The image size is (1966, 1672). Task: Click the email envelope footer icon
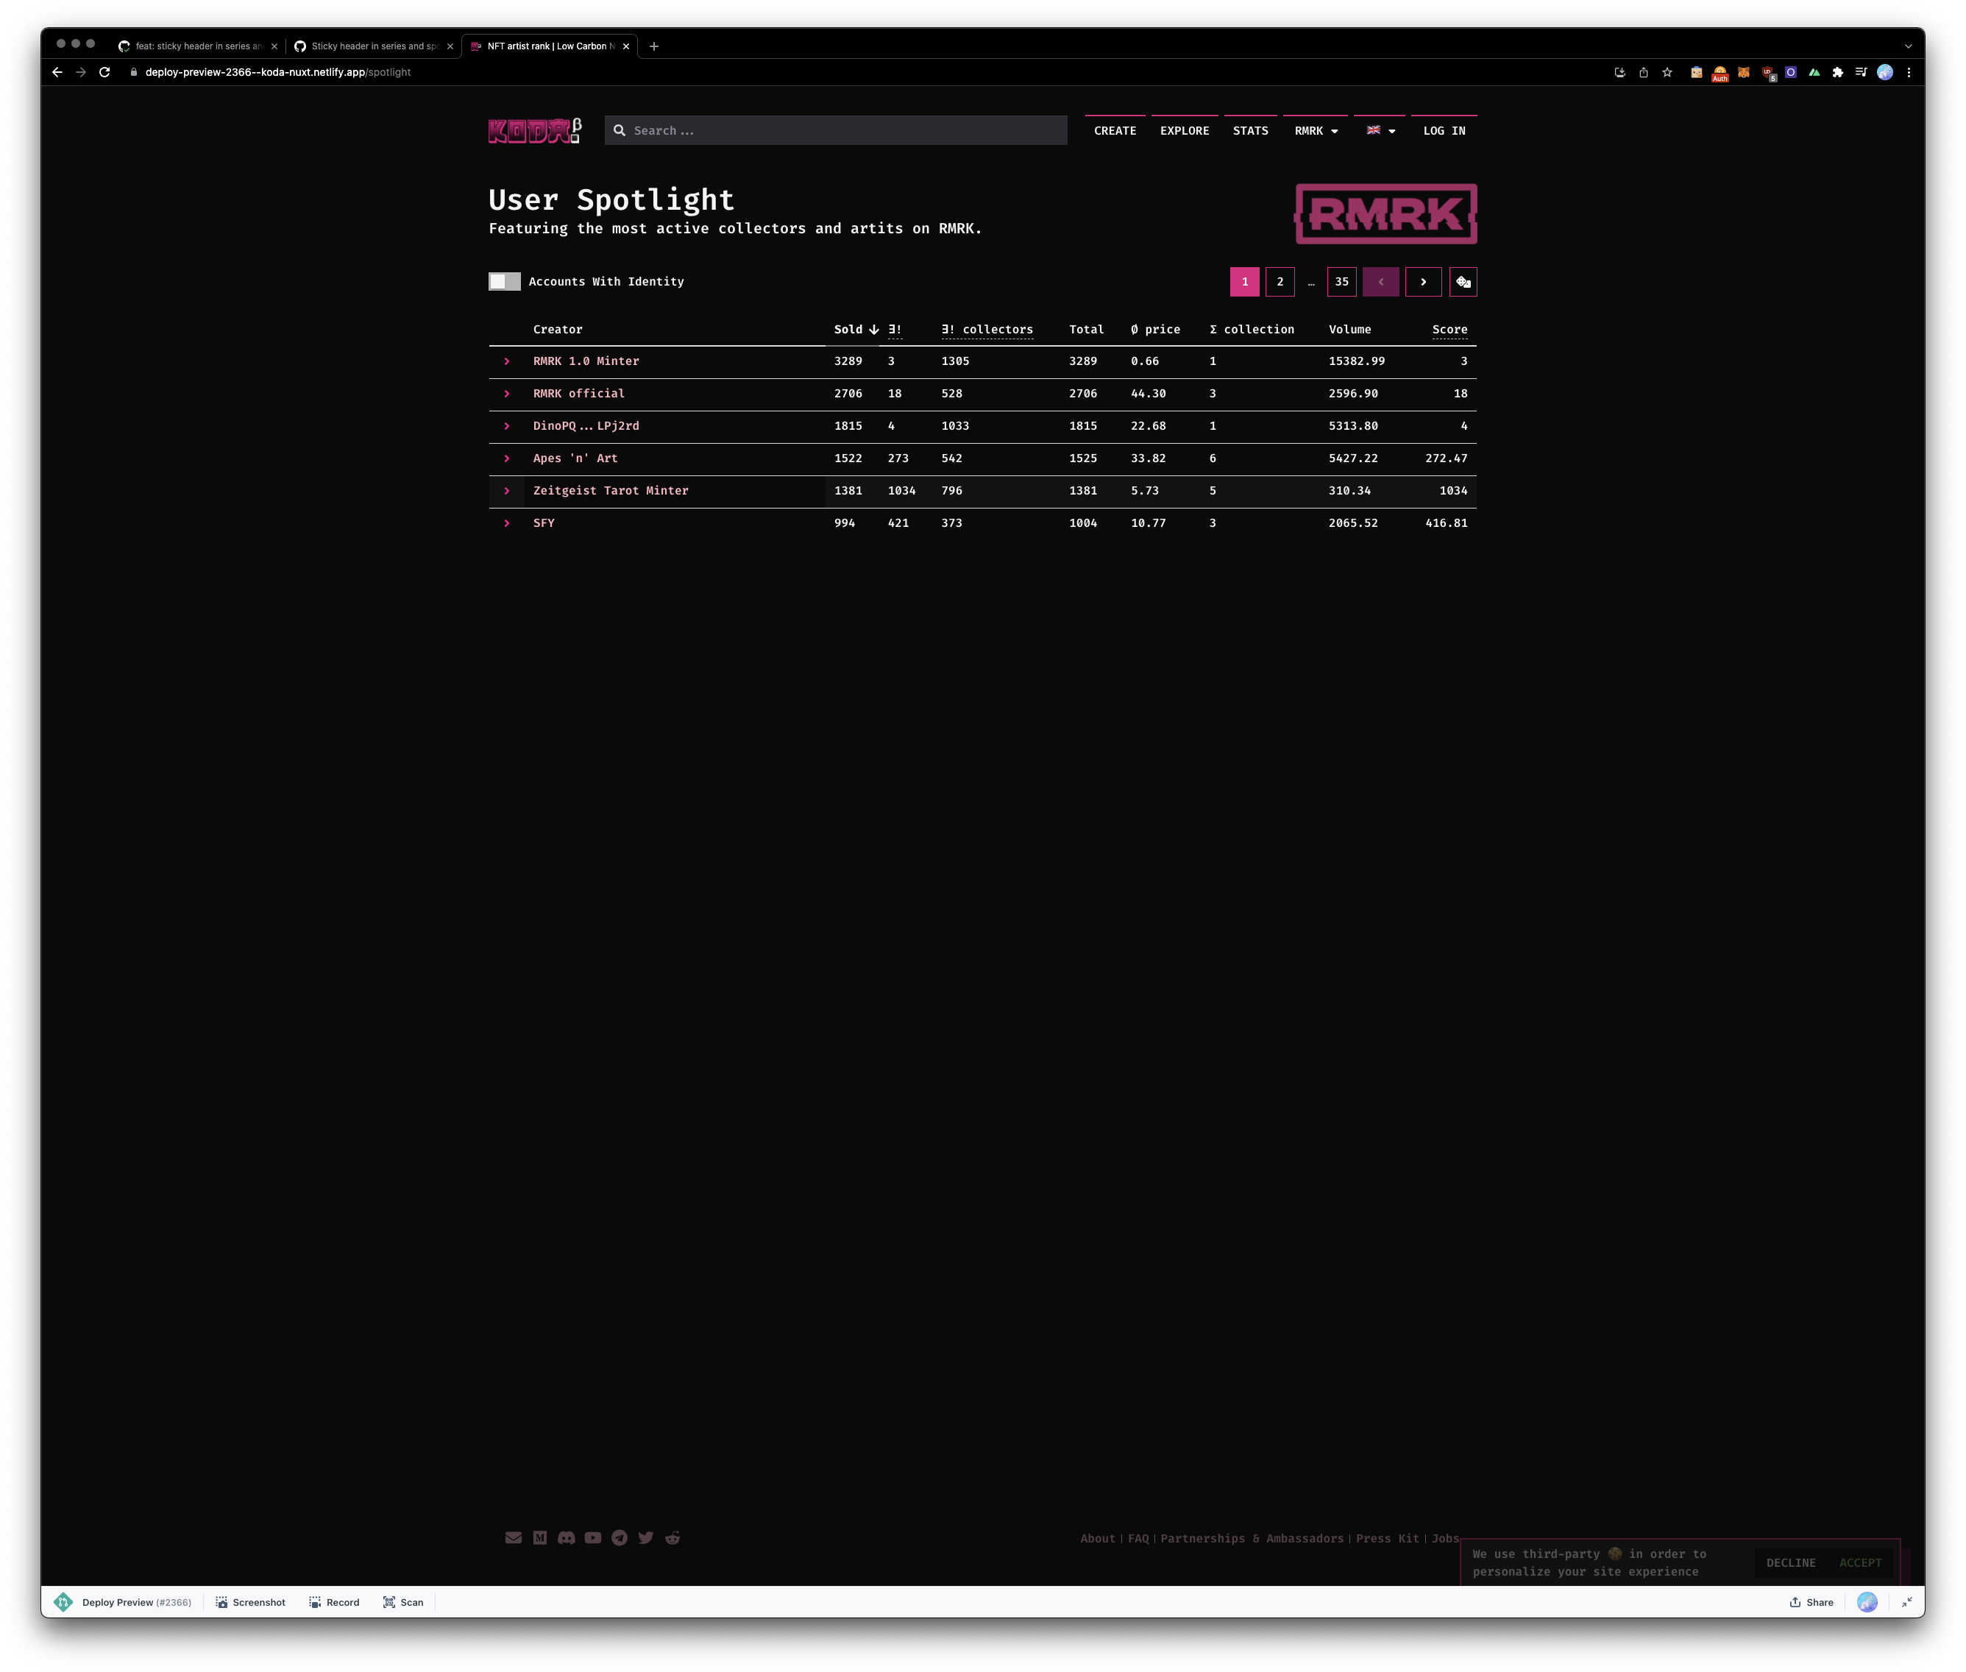coord(514,1537)
